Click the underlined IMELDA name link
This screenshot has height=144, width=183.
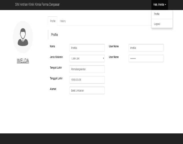coord(23,61)
